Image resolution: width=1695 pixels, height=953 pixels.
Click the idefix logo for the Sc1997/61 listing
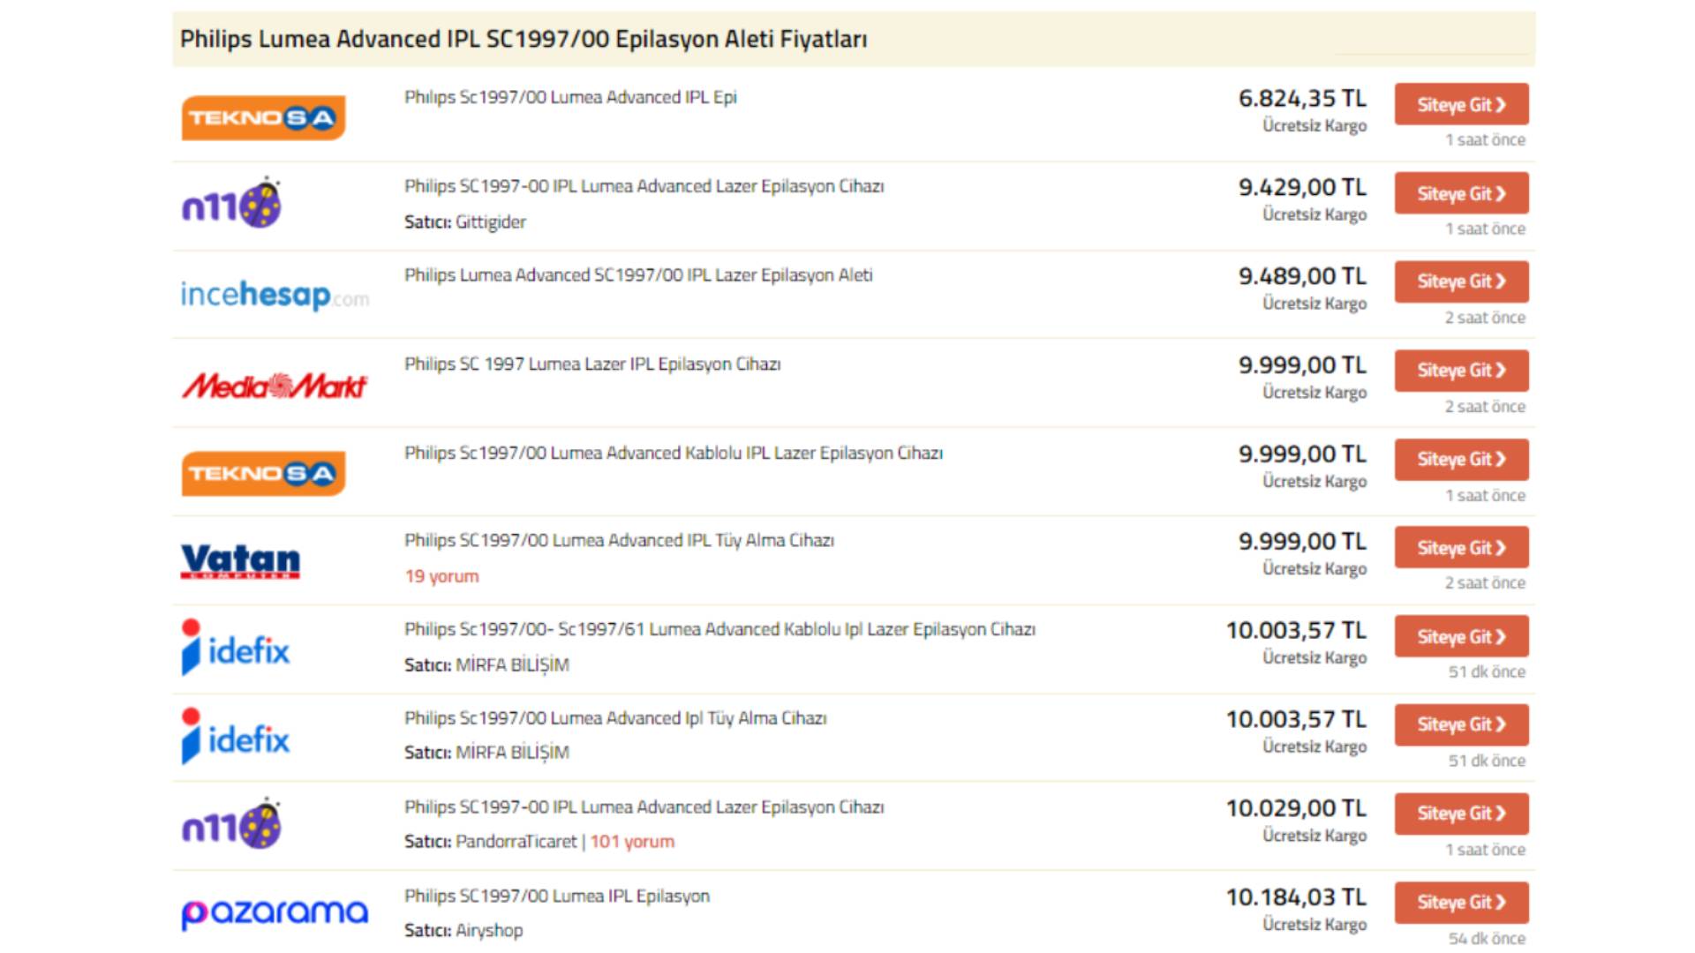coord(236,648)
